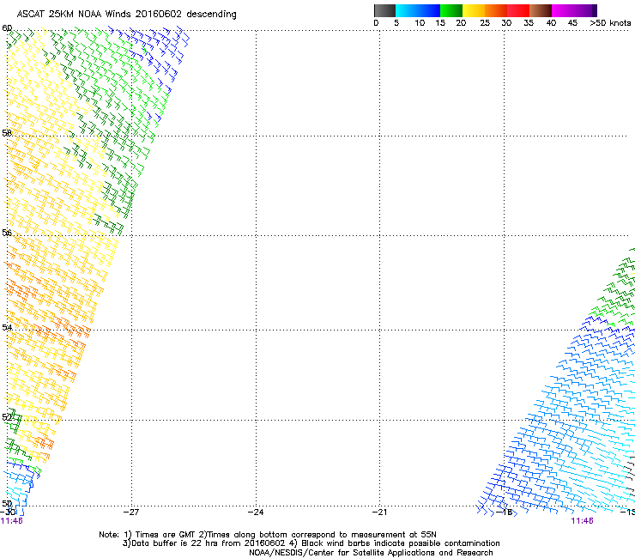Click the latitude label "60" at top left
The width and height of the screenshot is (635, 558).
click(7, 28)
